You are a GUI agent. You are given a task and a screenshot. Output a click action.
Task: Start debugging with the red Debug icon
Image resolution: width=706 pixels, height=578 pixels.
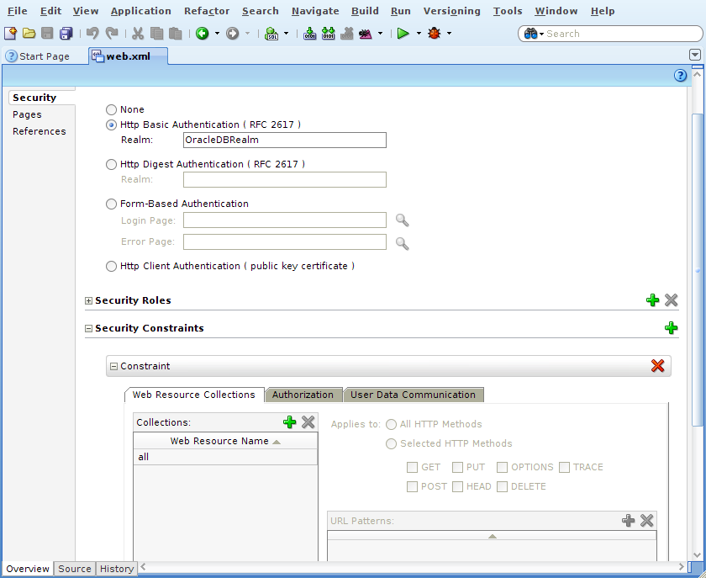[435, 34]
